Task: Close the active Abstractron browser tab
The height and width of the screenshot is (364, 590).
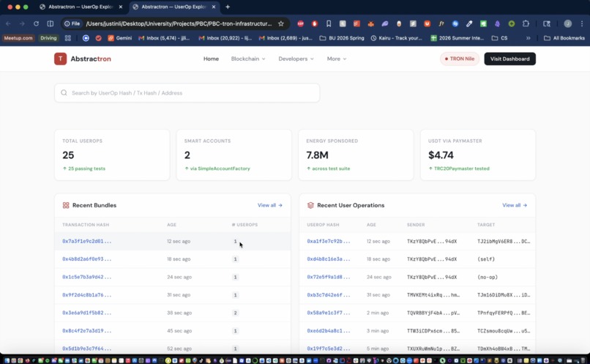Action: (214, 7)
